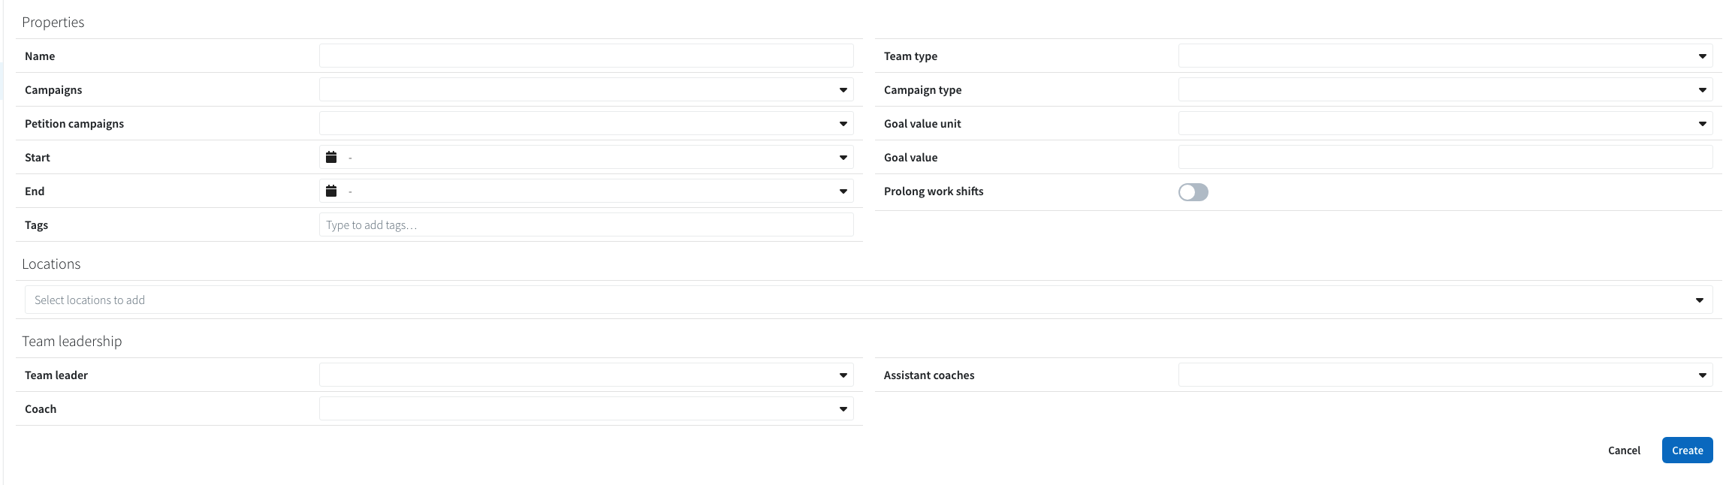This screenshot has width=1729, height=485.
Task: Click the End date calendar icon
Action: [x=331, y=191]
